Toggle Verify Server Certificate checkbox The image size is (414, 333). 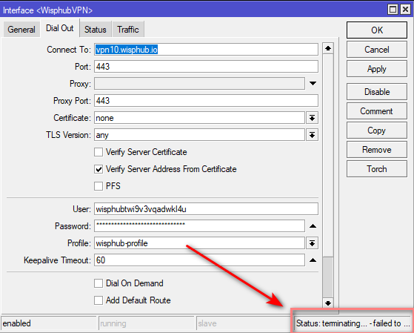99,152
